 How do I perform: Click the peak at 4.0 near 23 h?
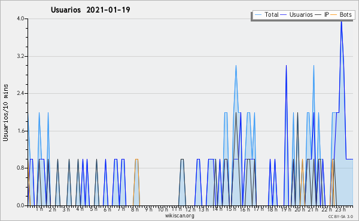pos(342,22)
